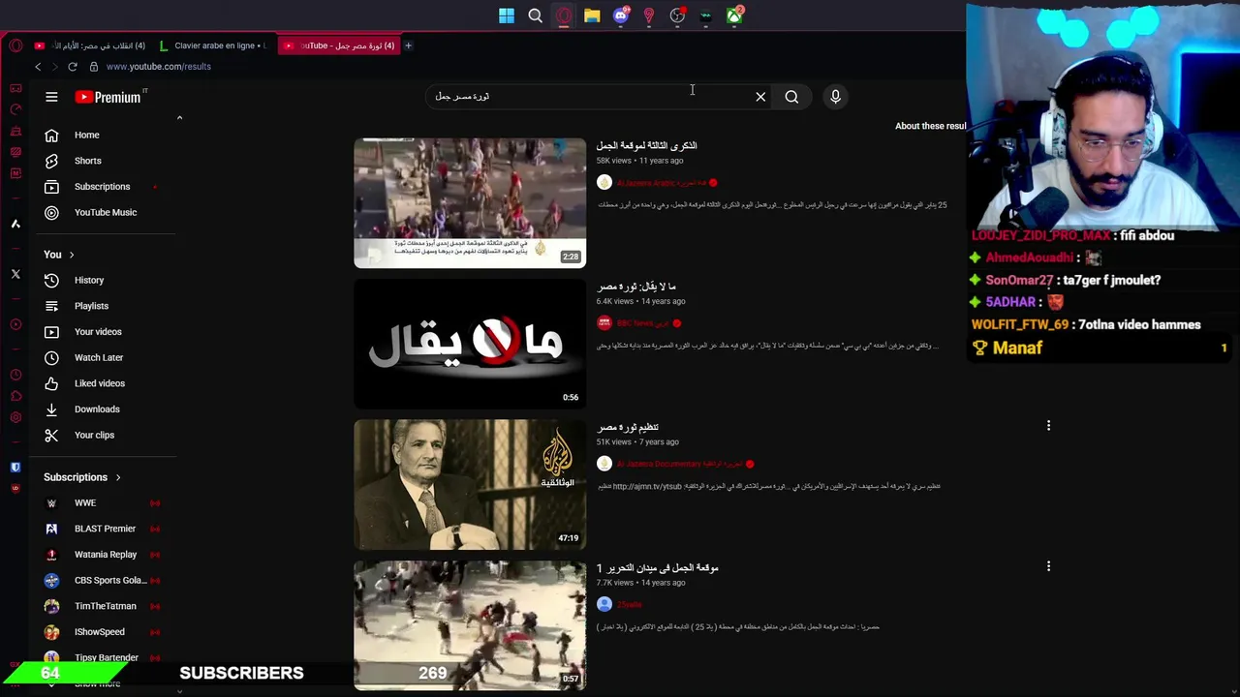This screenshot has height=697, width=1240.
Task: Click the YouTube Premium logo
Action: tap(108, 97)
